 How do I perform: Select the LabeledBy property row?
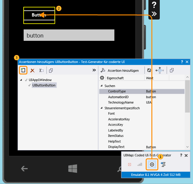click(142, 130)
